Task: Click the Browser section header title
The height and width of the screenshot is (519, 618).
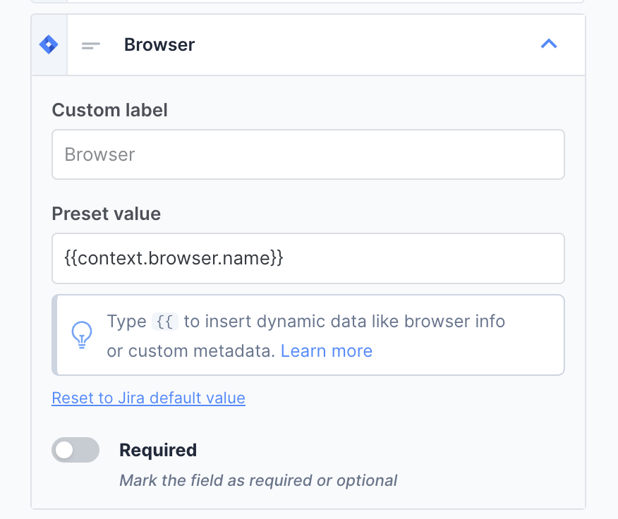Action: pos(159,45)
